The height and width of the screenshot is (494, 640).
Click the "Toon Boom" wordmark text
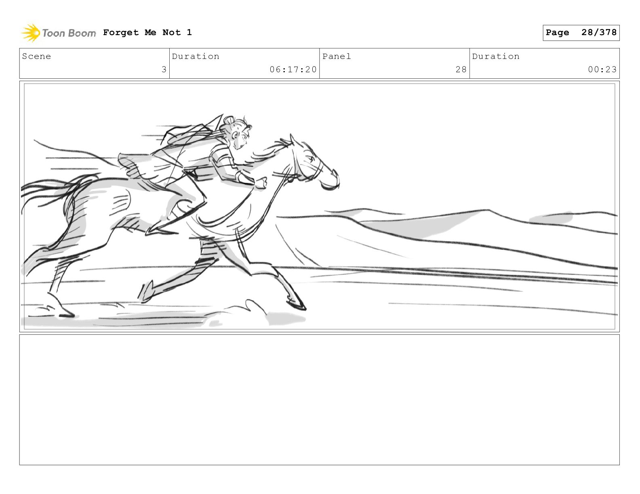(69, 33)
